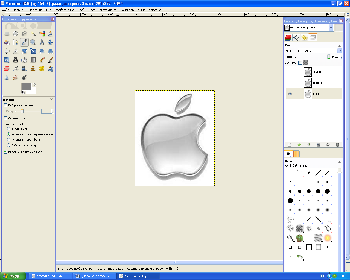Click the Авто button
This screenshot has height=280, width=350.
click(339, 27)
